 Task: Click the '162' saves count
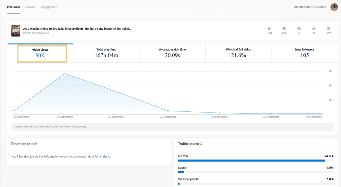coord(329,33)
